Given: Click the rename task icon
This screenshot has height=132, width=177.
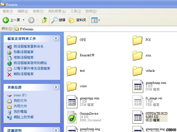Looking at the screenshot, I should [x=9, y=47].
